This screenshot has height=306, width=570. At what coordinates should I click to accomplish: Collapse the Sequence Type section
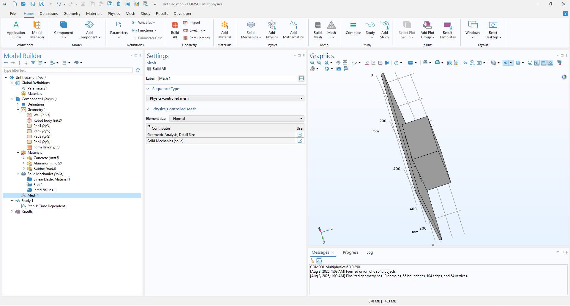click(x=148, y=89)
